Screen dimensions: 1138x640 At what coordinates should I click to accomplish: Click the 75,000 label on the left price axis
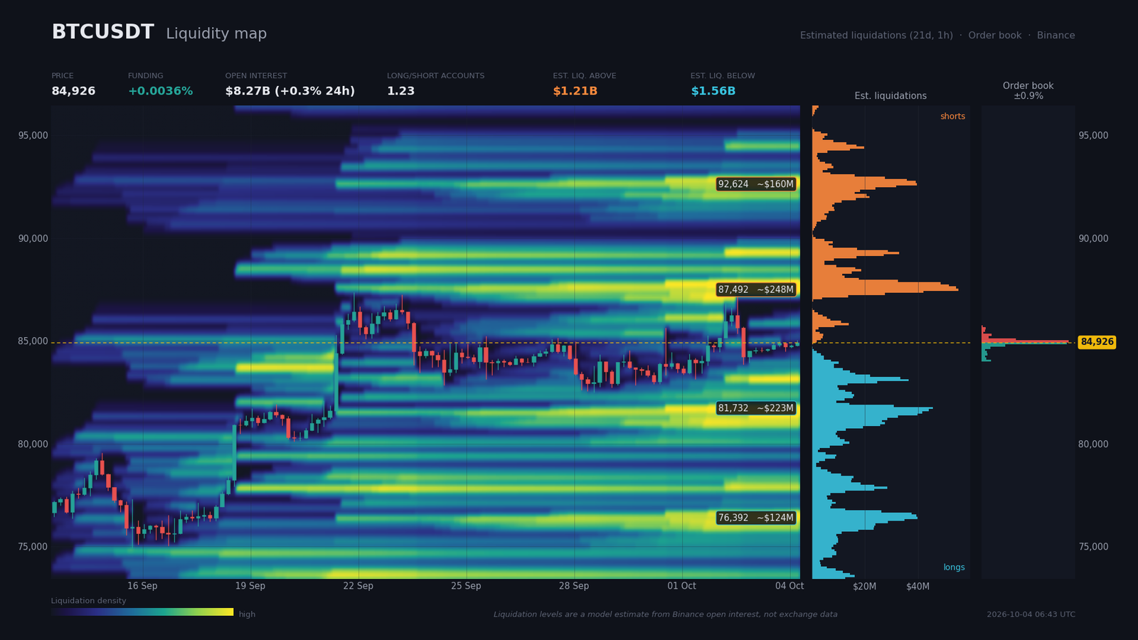click(x=33, y=547)
